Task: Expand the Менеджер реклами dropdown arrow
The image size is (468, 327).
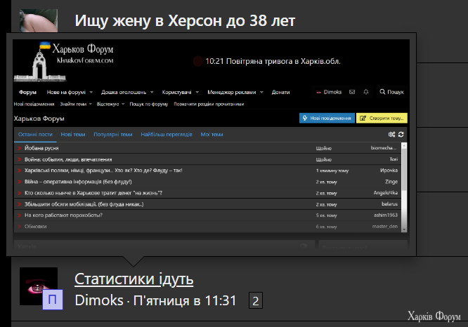Action: tap(261, 92)
